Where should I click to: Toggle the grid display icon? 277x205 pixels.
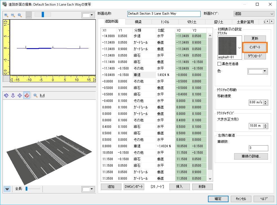pyautogui.click(x=29, y=15)
